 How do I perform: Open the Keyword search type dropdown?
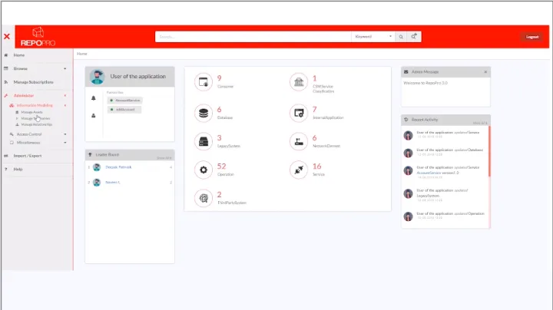click(x=373, y=36)
